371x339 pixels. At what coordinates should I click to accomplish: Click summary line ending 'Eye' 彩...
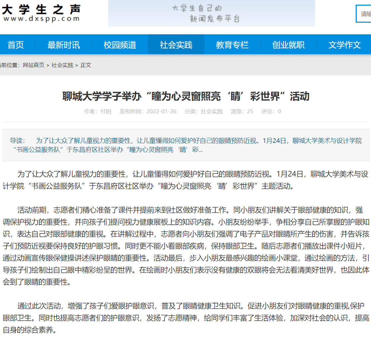(108, 150)
